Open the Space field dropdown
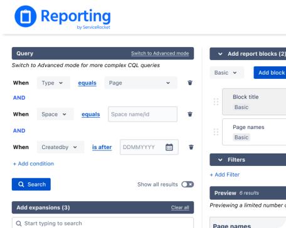The image size is (286, 228). 55,114
